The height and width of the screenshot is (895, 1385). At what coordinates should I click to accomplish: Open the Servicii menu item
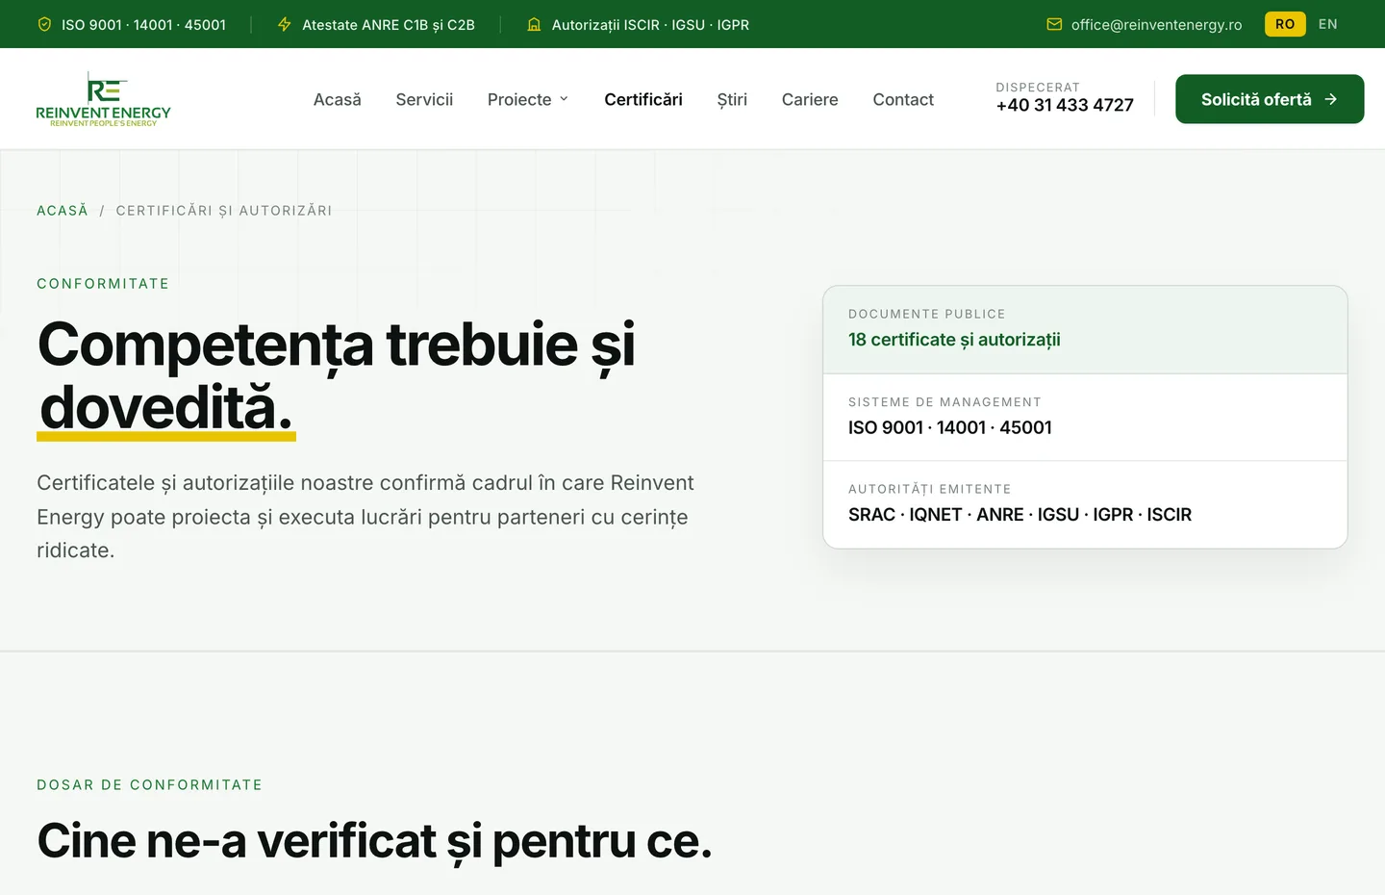tap(424, 99)
